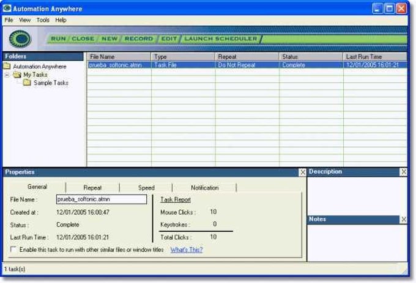The image size is (416, 283).
Task: Click the CLOSE toolbar button
Action: (83, 39)
